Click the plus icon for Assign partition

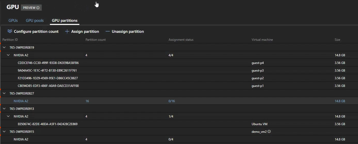pyautogui.click(x=67, y=31)
